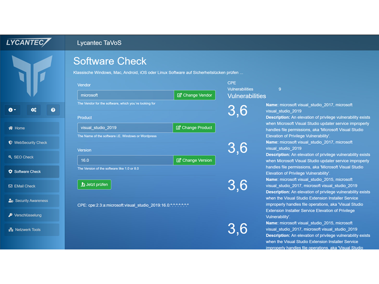Click the Home house icon

pyautogui.click(x=10, y=128)
